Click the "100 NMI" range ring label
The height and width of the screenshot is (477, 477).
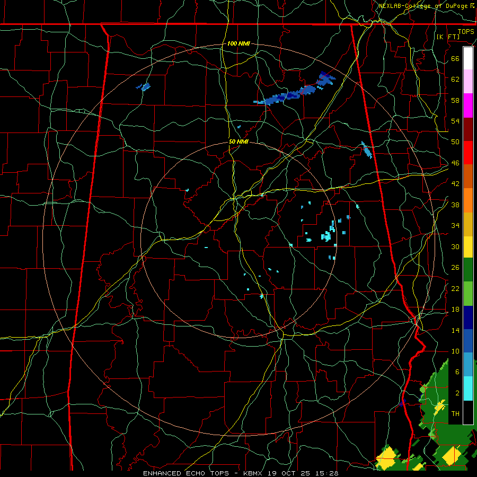(x=238, y=43)
